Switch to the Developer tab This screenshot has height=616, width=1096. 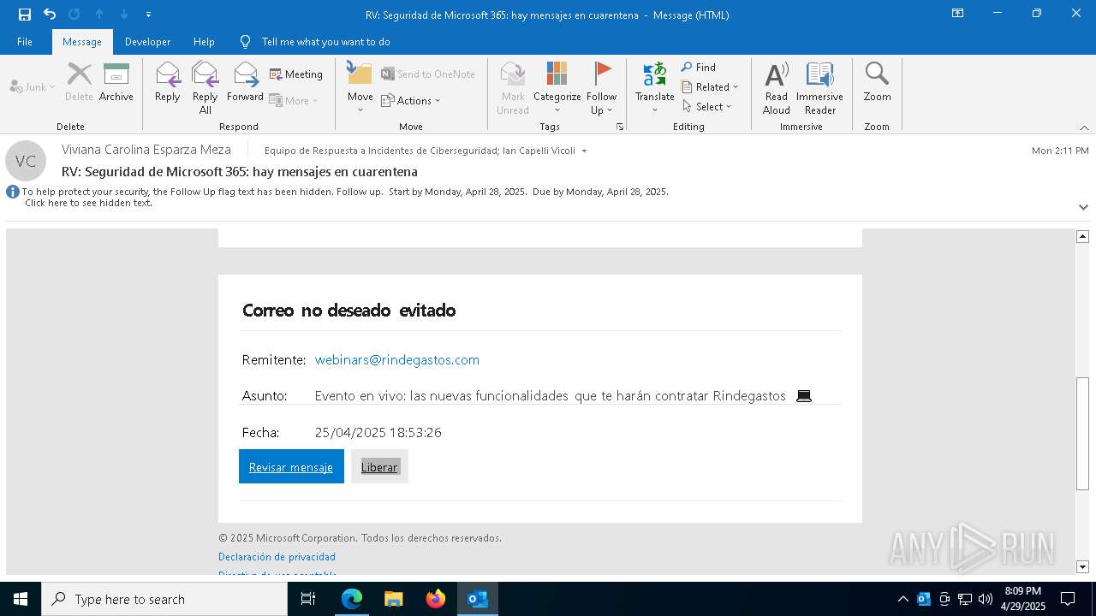(x=147, y=42)
